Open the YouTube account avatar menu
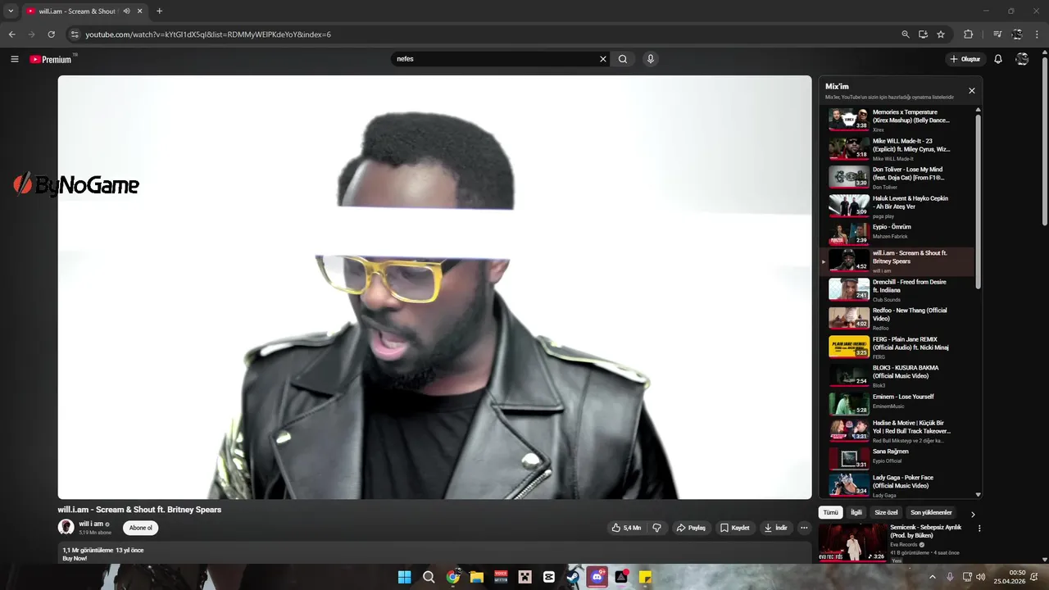Viewport: 1049px width, 590px height. (x=1022, y=59)
